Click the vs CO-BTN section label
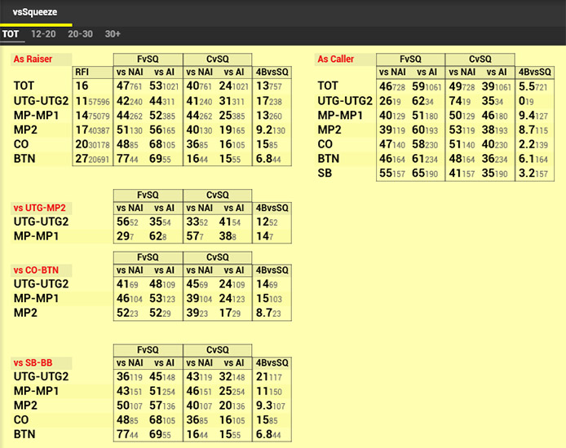This screenshot has width=566, height=448. tap(37, 270)
